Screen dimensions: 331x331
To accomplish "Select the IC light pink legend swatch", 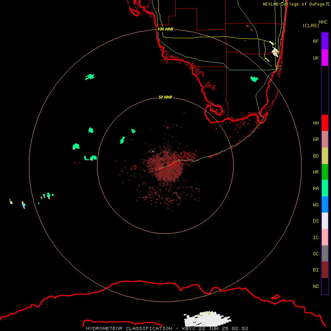I will (x=325, y=237).
